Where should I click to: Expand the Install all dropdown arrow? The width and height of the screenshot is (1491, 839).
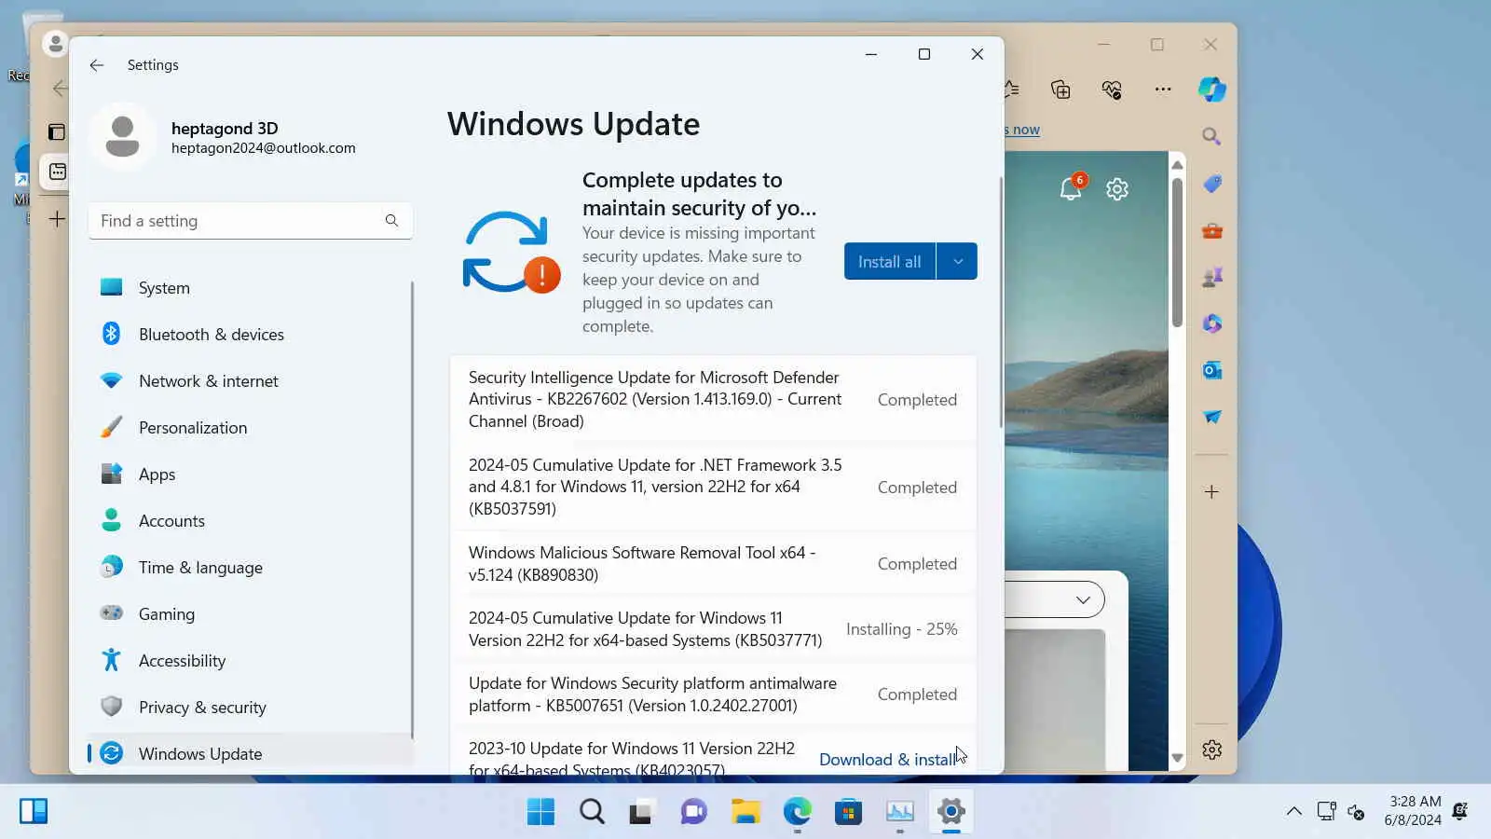coord(957,262)
